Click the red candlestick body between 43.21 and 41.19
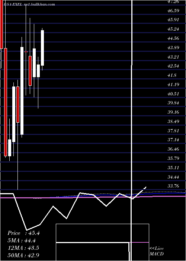Image resolution: width=186 pixels, height=261 pixels. pos(30,71)
